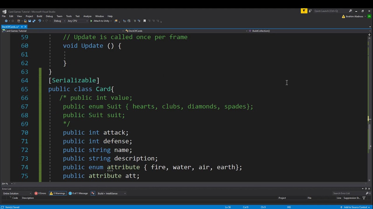Click the Find in Files icon
This screenshot has height=209, width=373.
coord(116,21)
